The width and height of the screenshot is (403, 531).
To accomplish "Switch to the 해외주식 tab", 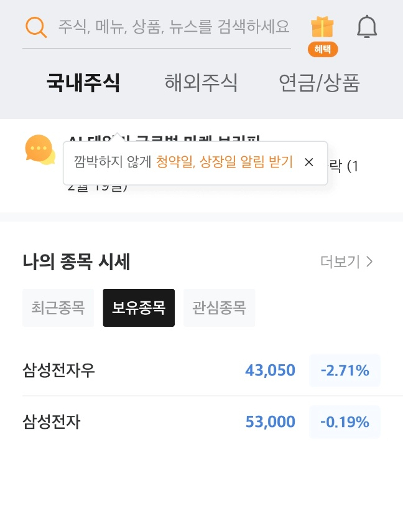I will [x=201, y=83].
